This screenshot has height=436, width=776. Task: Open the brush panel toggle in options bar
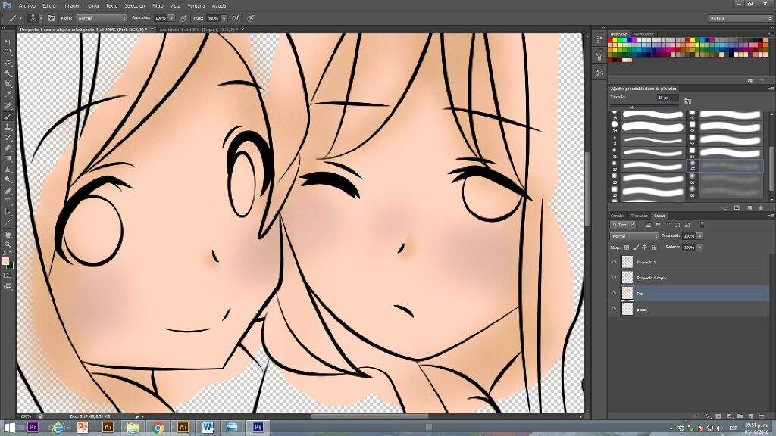click(51, 17)
